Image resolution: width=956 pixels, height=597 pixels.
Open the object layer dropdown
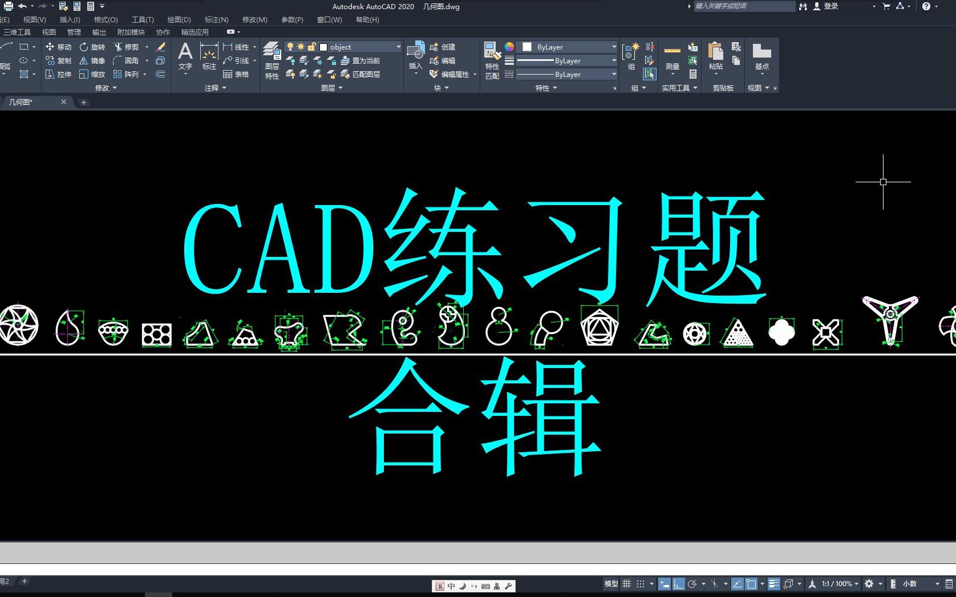397,47
